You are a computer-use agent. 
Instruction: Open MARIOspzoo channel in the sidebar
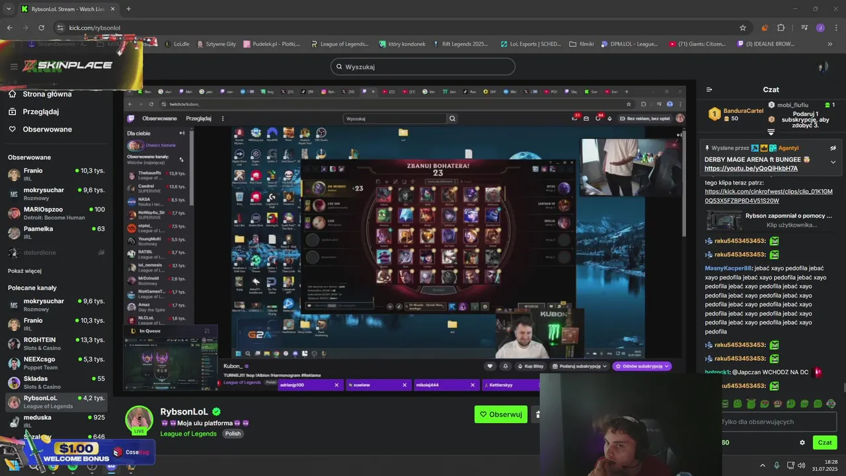[56, 214]
